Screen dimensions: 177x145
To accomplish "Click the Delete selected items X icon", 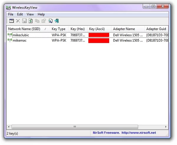I will click(x=18, y=21).
